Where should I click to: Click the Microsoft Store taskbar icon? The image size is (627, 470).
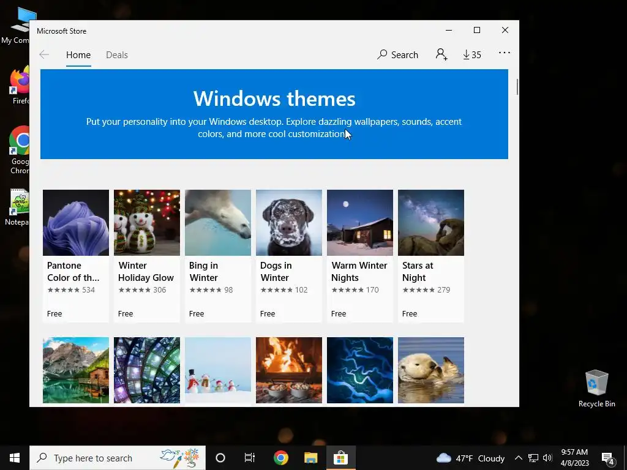(x=340, y=458)
